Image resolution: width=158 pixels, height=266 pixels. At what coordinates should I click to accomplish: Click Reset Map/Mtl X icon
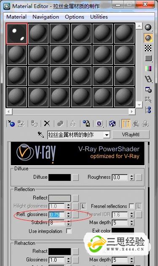[47, 123]
